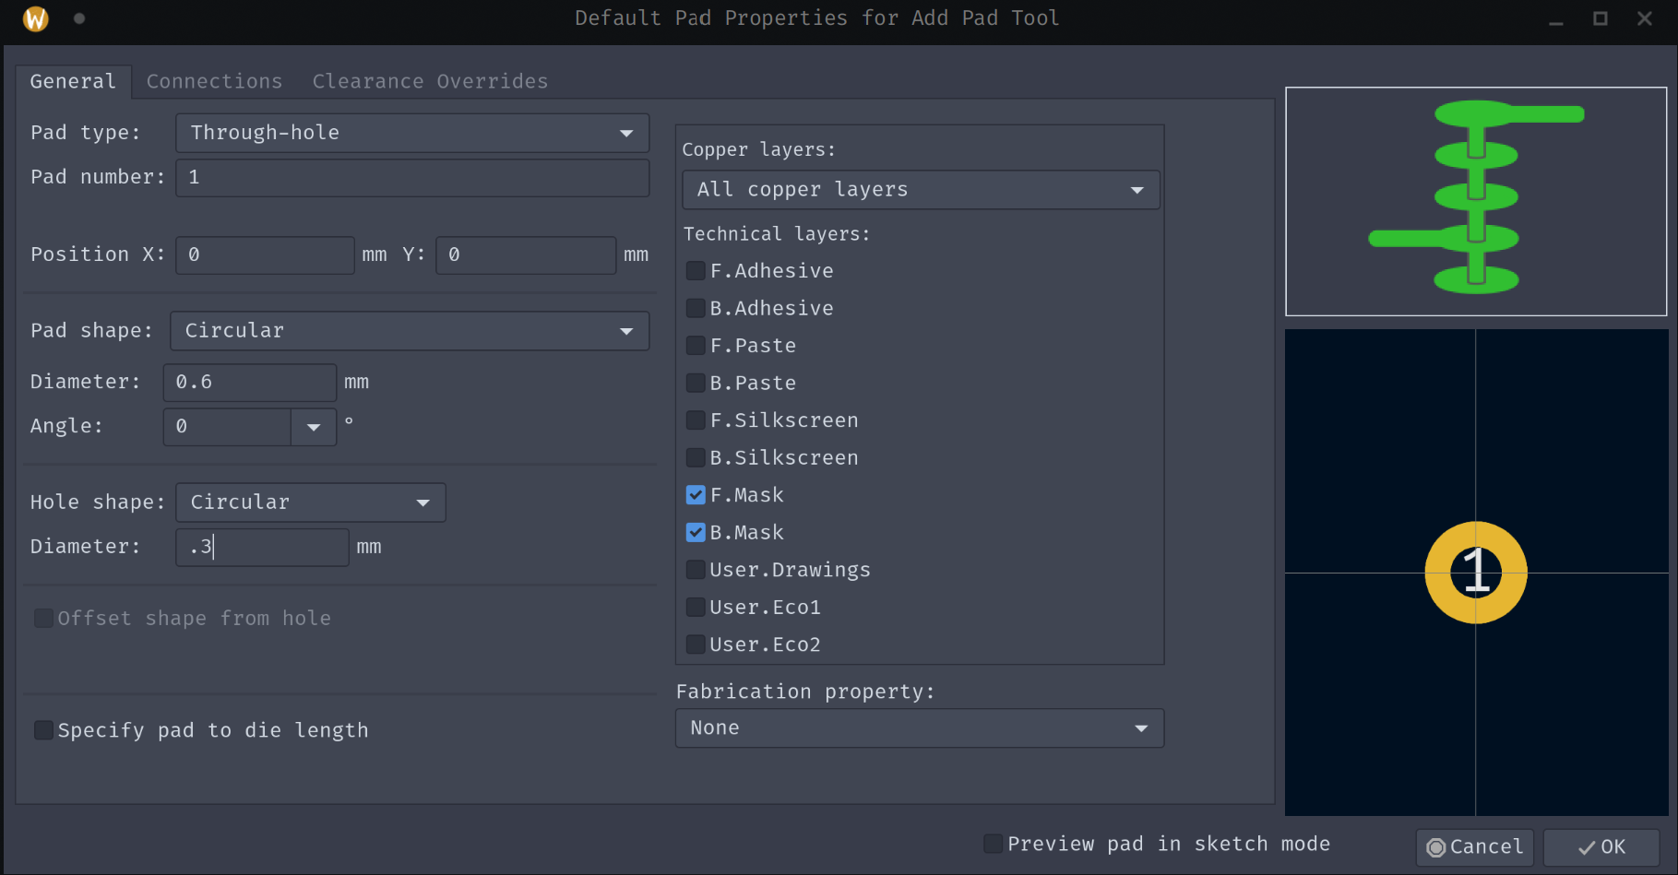
Task: Expand the Pad shape dropdown
Action: pos(410,331)
